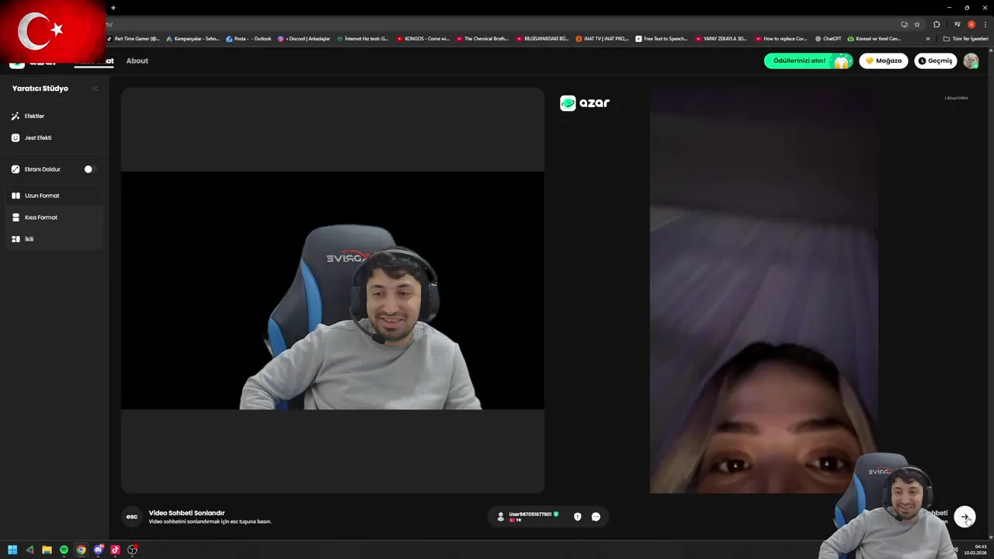This screenshot has width=994, height=559.
Task: Open the Chrome three-dot menu
Action: (985, 24)
